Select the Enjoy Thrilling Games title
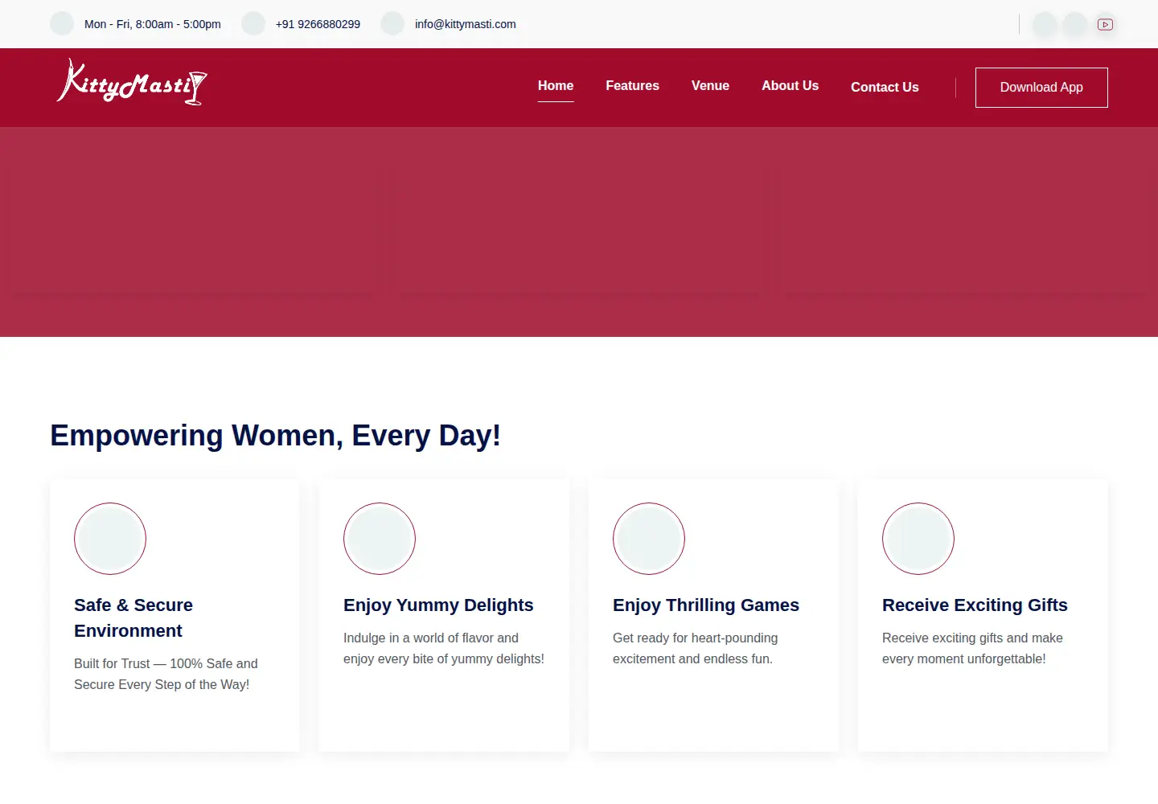Image resolution: width=1158 pixels, height=804 pixels. pos(706,605)
